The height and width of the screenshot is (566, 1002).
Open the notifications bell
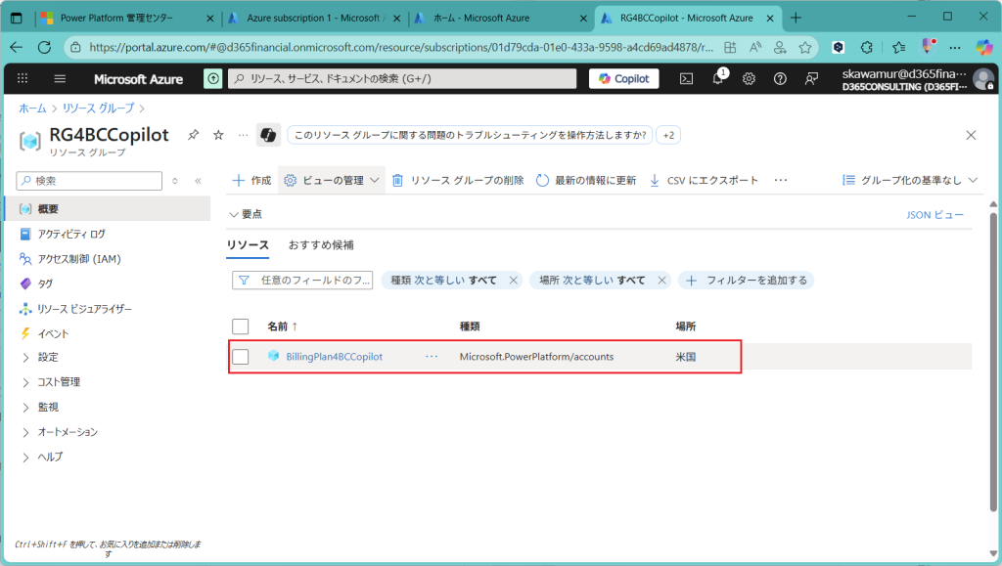[718, 78]
